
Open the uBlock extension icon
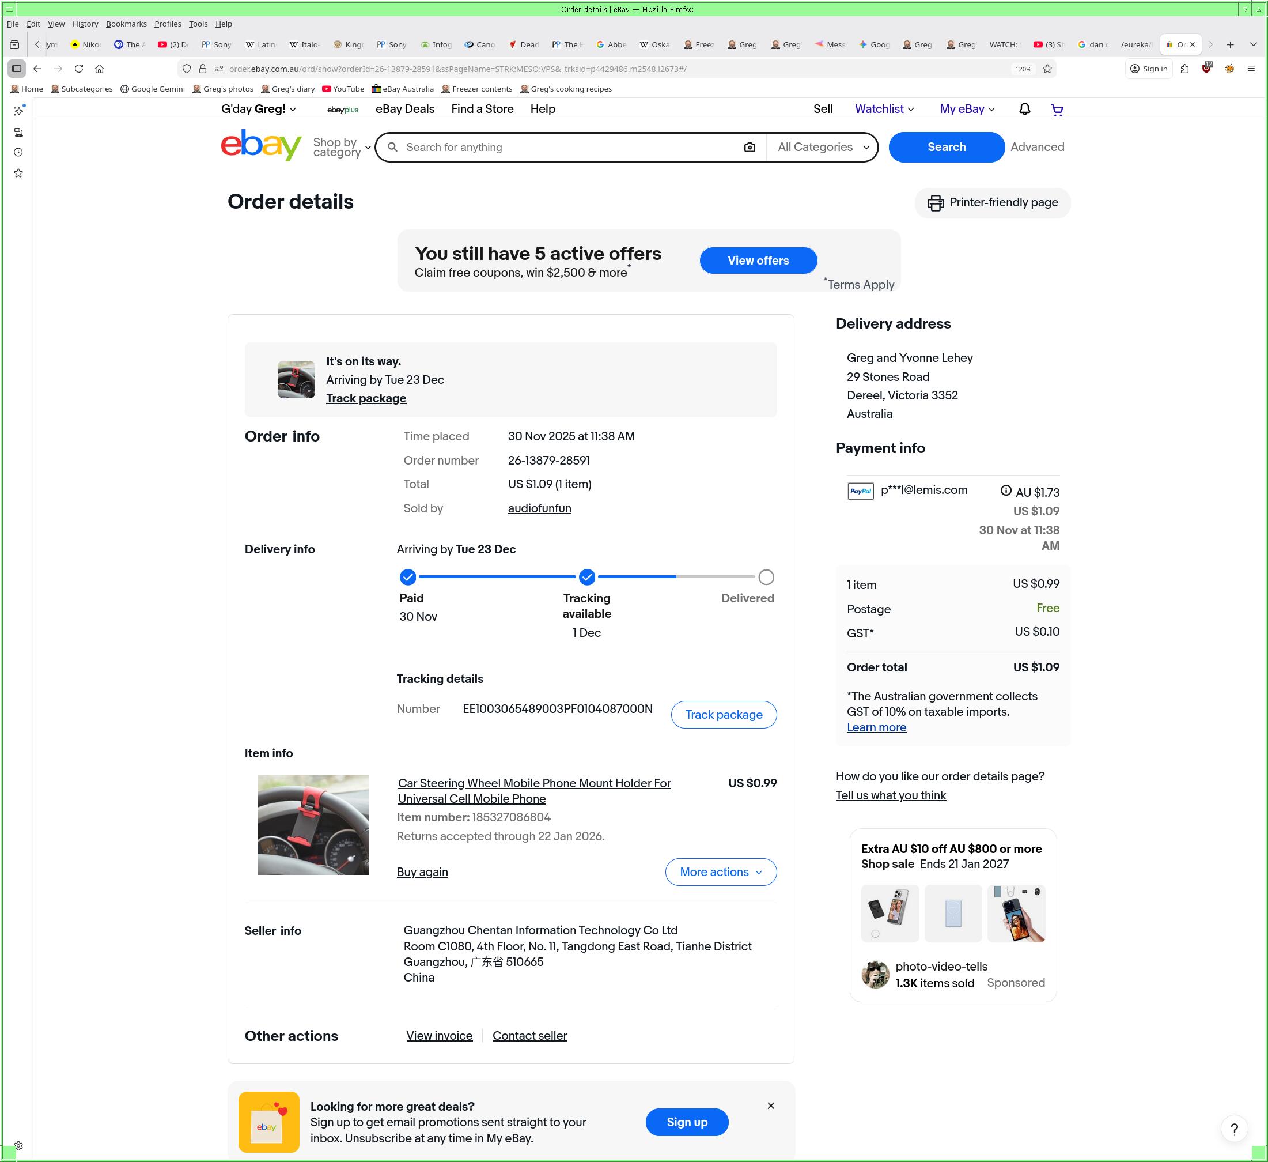[x=1206, y=68]
